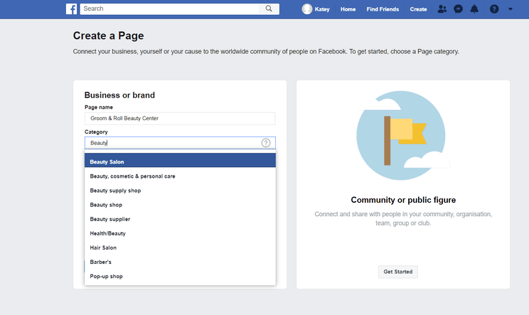Viewport: 529px width, 315px height.
Task: Select Health/Beauty option
Action: pyautogui.click(x=180, y=233)
